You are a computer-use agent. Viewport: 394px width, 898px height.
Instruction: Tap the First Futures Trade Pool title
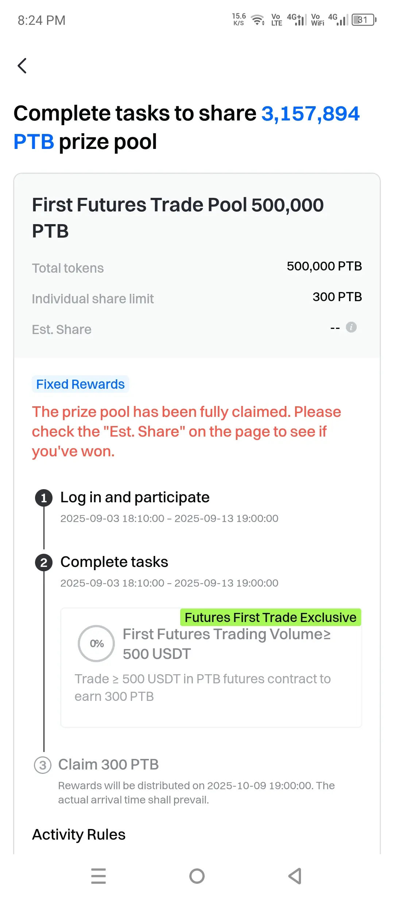(178, 218)
